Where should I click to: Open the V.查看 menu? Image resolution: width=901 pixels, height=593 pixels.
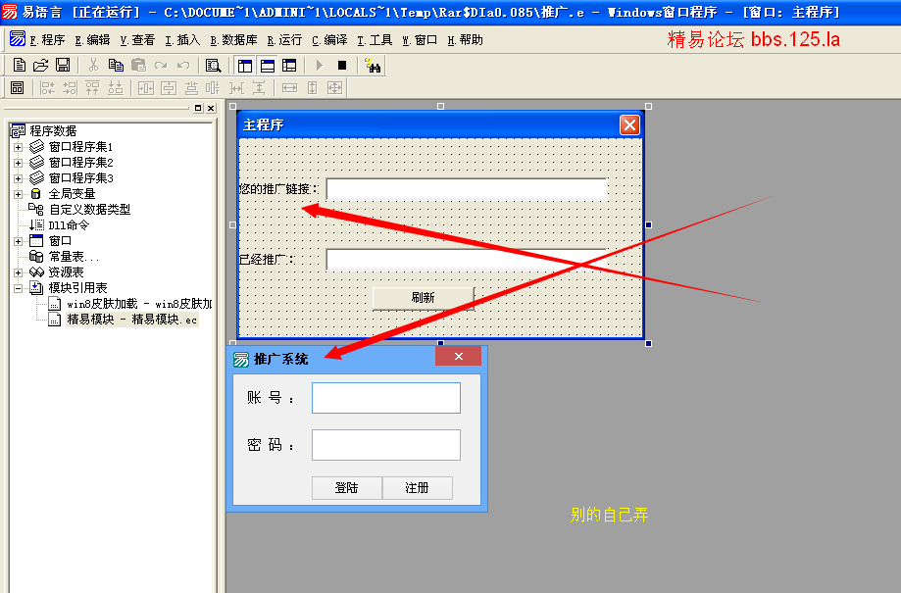137,40
